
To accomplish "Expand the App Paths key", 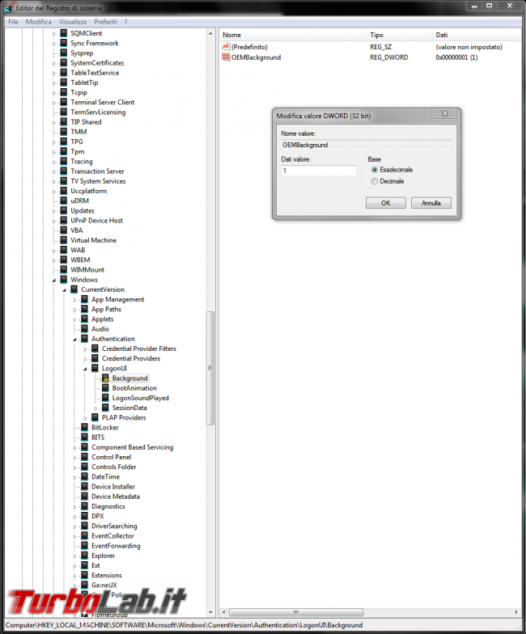I will tap(74, 310).
